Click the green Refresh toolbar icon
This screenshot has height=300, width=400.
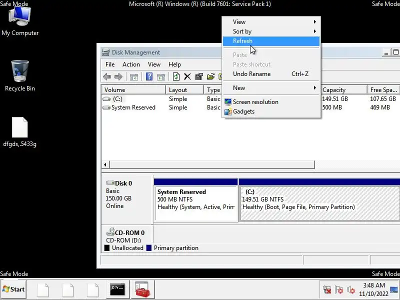[x=176, y=76]
